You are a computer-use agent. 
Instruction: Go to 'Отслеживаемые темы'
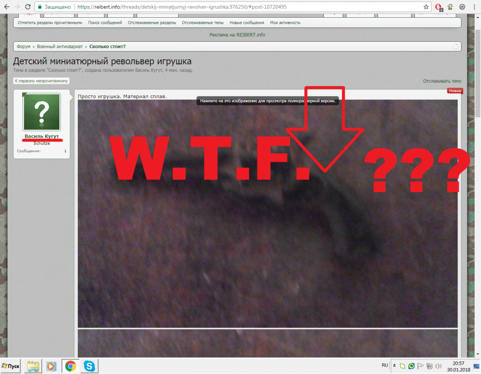pyautogui.click(x=203, y=23)
